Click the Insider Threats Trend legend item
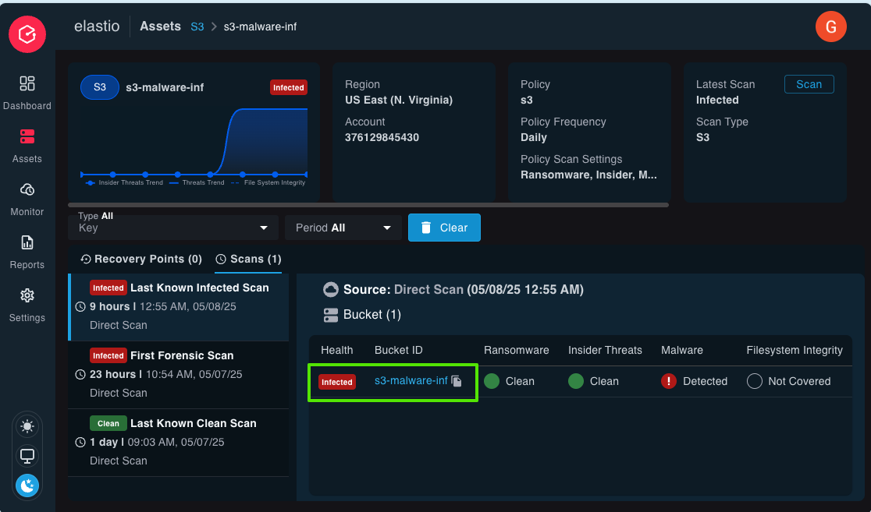Viewport: 871px width, 512px height. [x=125, y=182]
